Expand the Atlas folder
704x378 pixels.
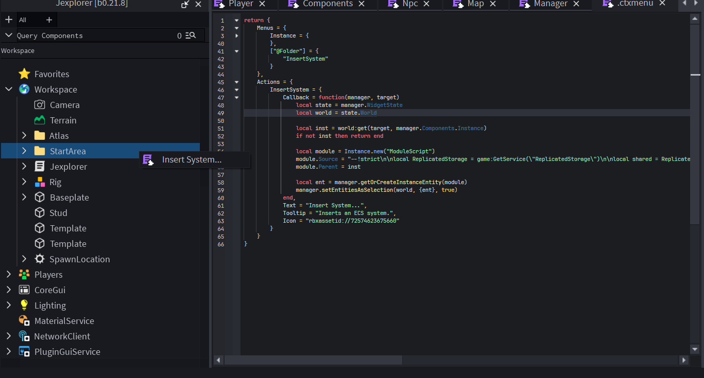[x=24, y=136]
